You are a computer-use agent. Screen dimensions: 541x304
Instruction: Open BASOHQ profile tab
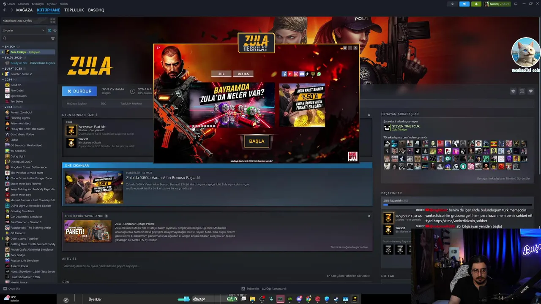pyautogui.click(x=96, y=10)
